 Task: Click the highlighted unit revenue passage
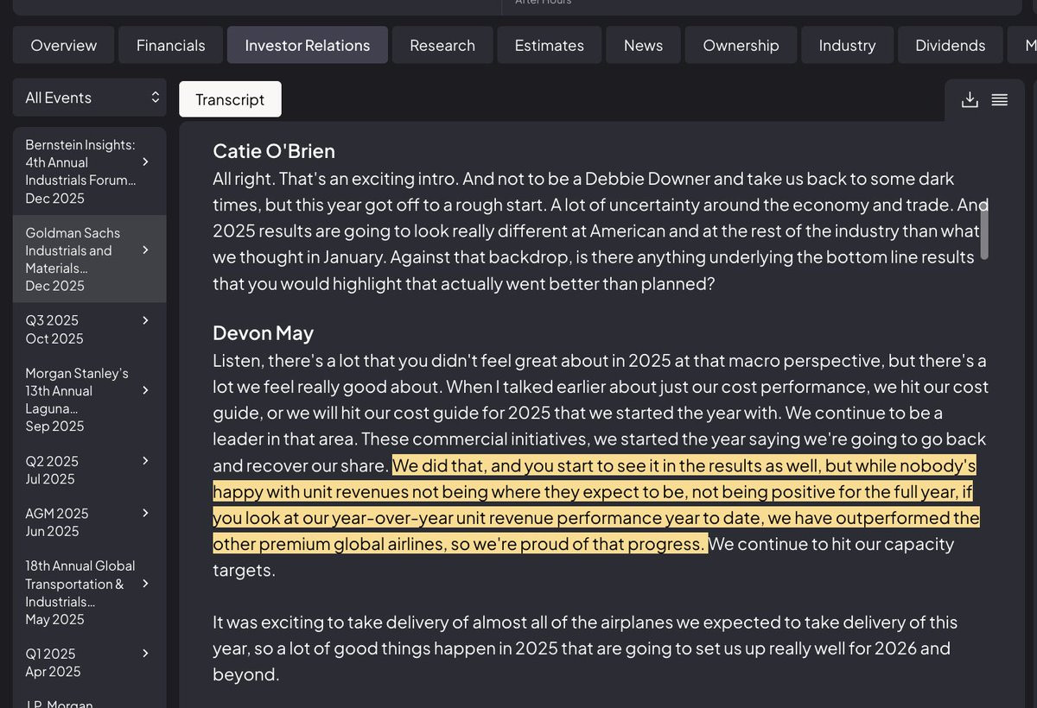[x=596, y=504]
